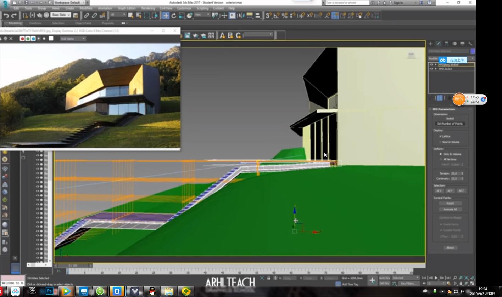
Task: Open the RGB Alpha channel dropdown
Action: pyautogui.click(x=73, y=38)
